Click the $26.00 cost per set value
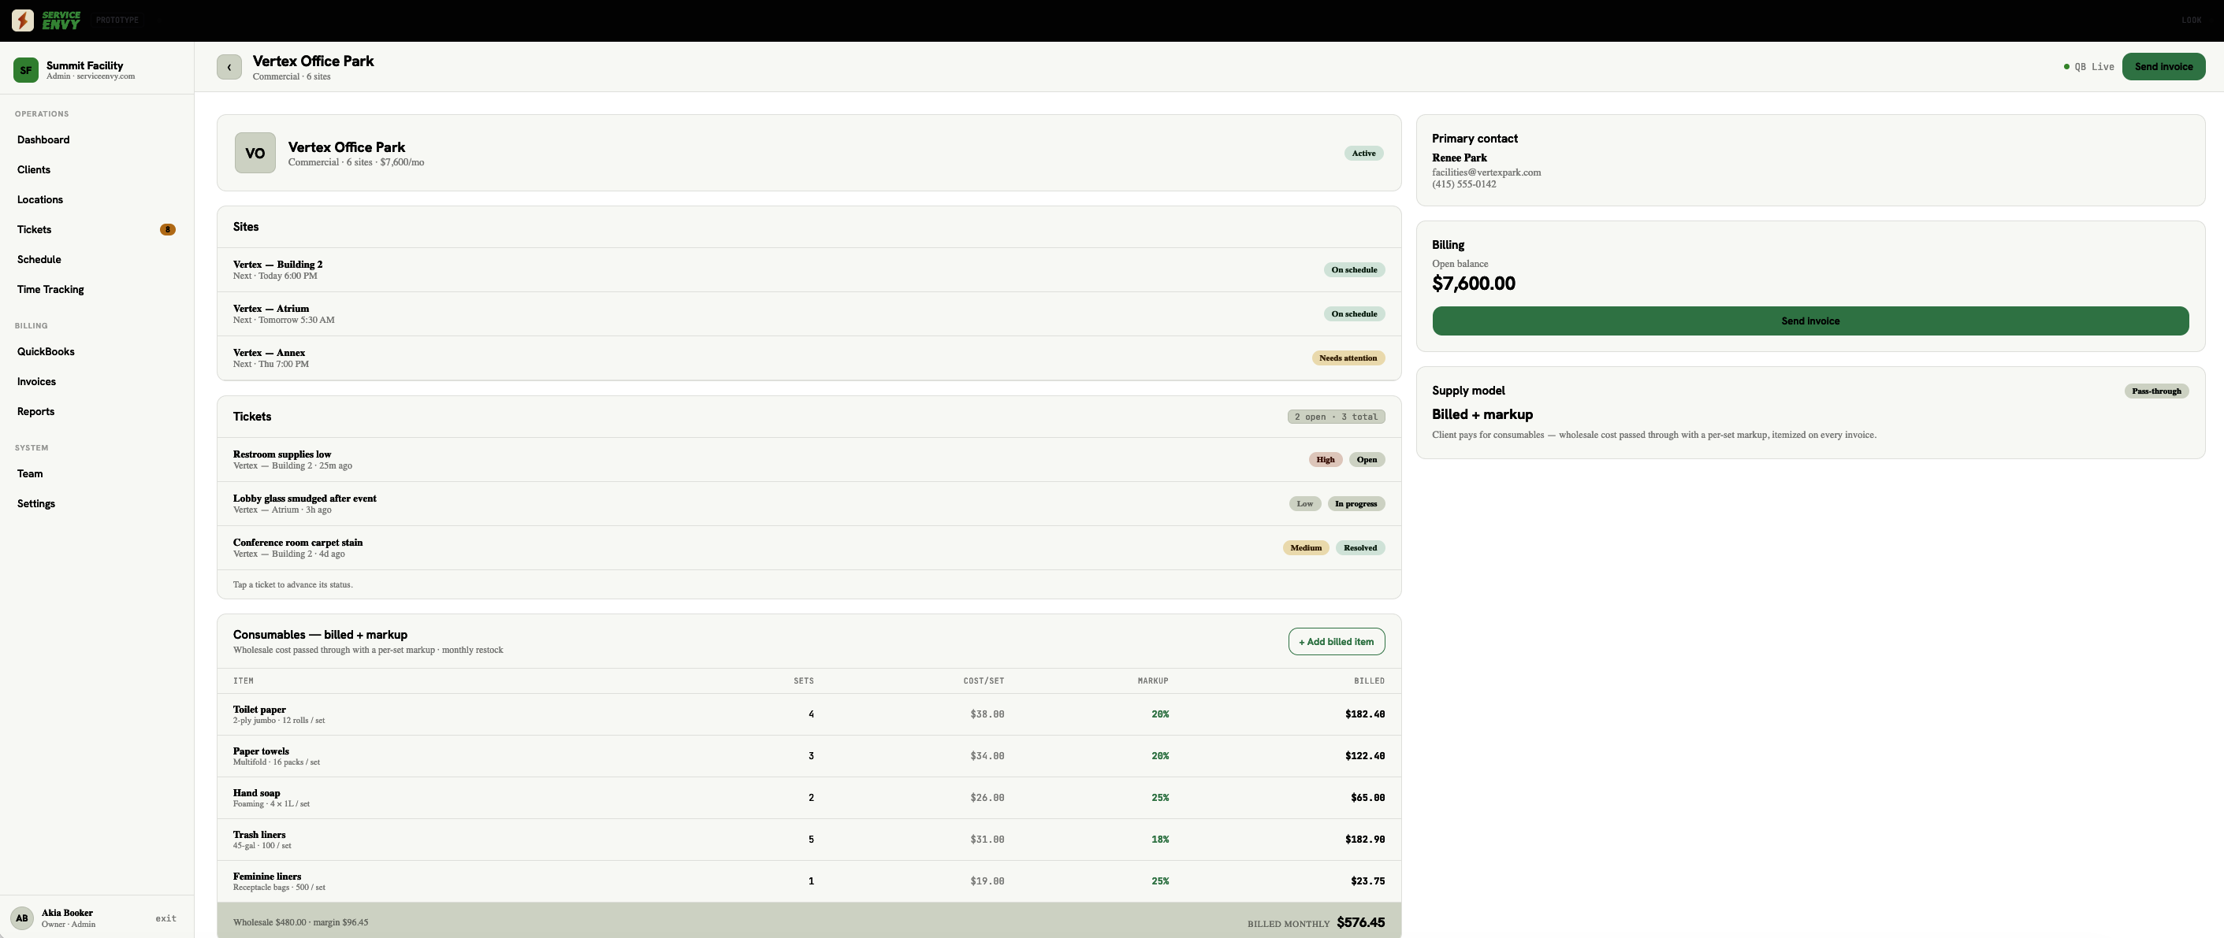The width and height of the screenshot is (2224, 938). coord(987,799)
